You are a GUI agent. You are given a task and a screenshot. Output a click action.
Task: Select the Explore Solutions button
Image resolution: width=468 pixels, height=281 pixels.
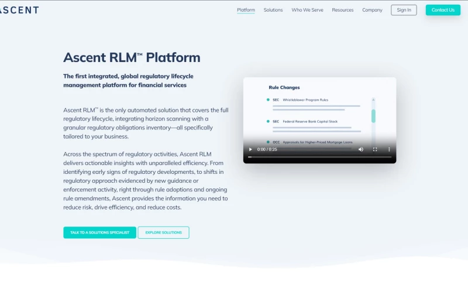[x=163, y=232]
